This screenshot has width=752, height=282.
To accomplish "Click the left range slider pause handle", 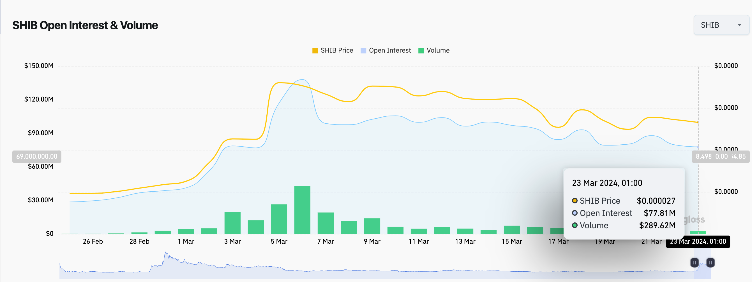I will coord(694,262).
